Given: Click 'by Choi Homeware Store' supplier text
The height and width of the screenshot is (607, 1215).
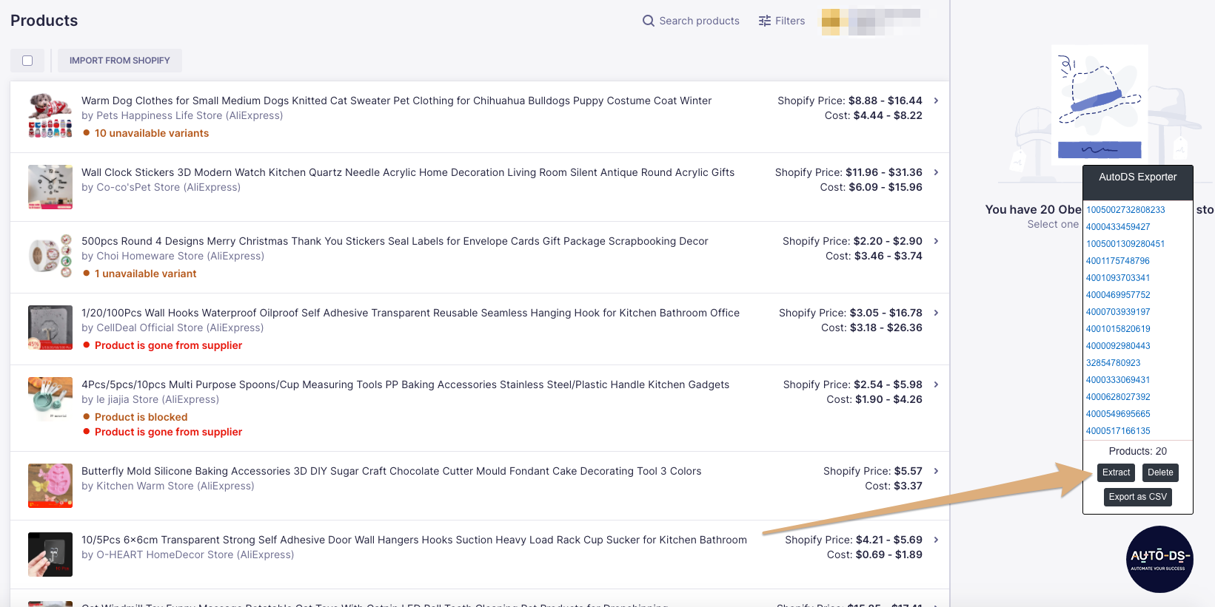Looking at the screenshot, I should click(173, 256).
